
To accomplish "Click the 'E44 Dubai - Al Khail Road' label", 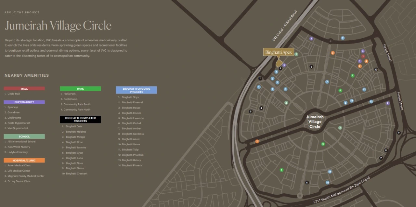I will [x=285, y=26].
